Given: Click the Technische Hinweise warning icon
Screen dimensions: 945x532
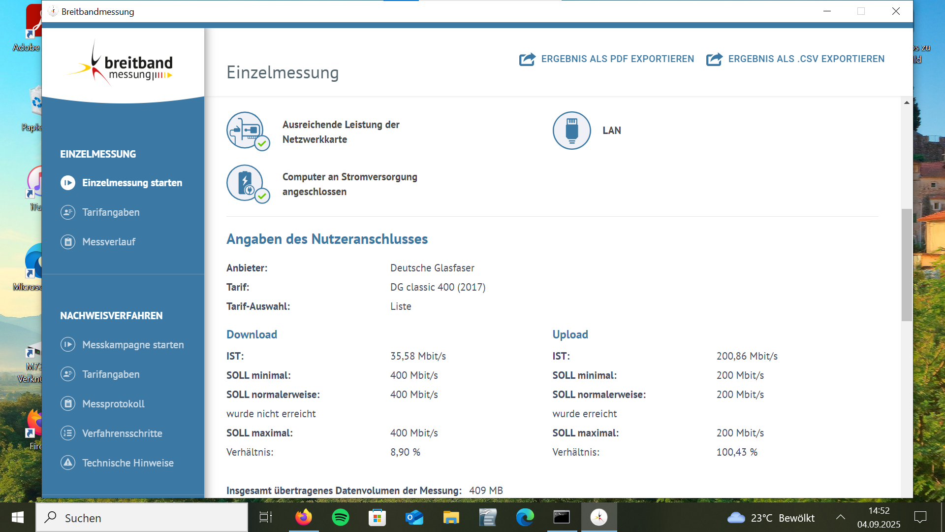Looking at the screenshot, I should click(x=68, y=463).
